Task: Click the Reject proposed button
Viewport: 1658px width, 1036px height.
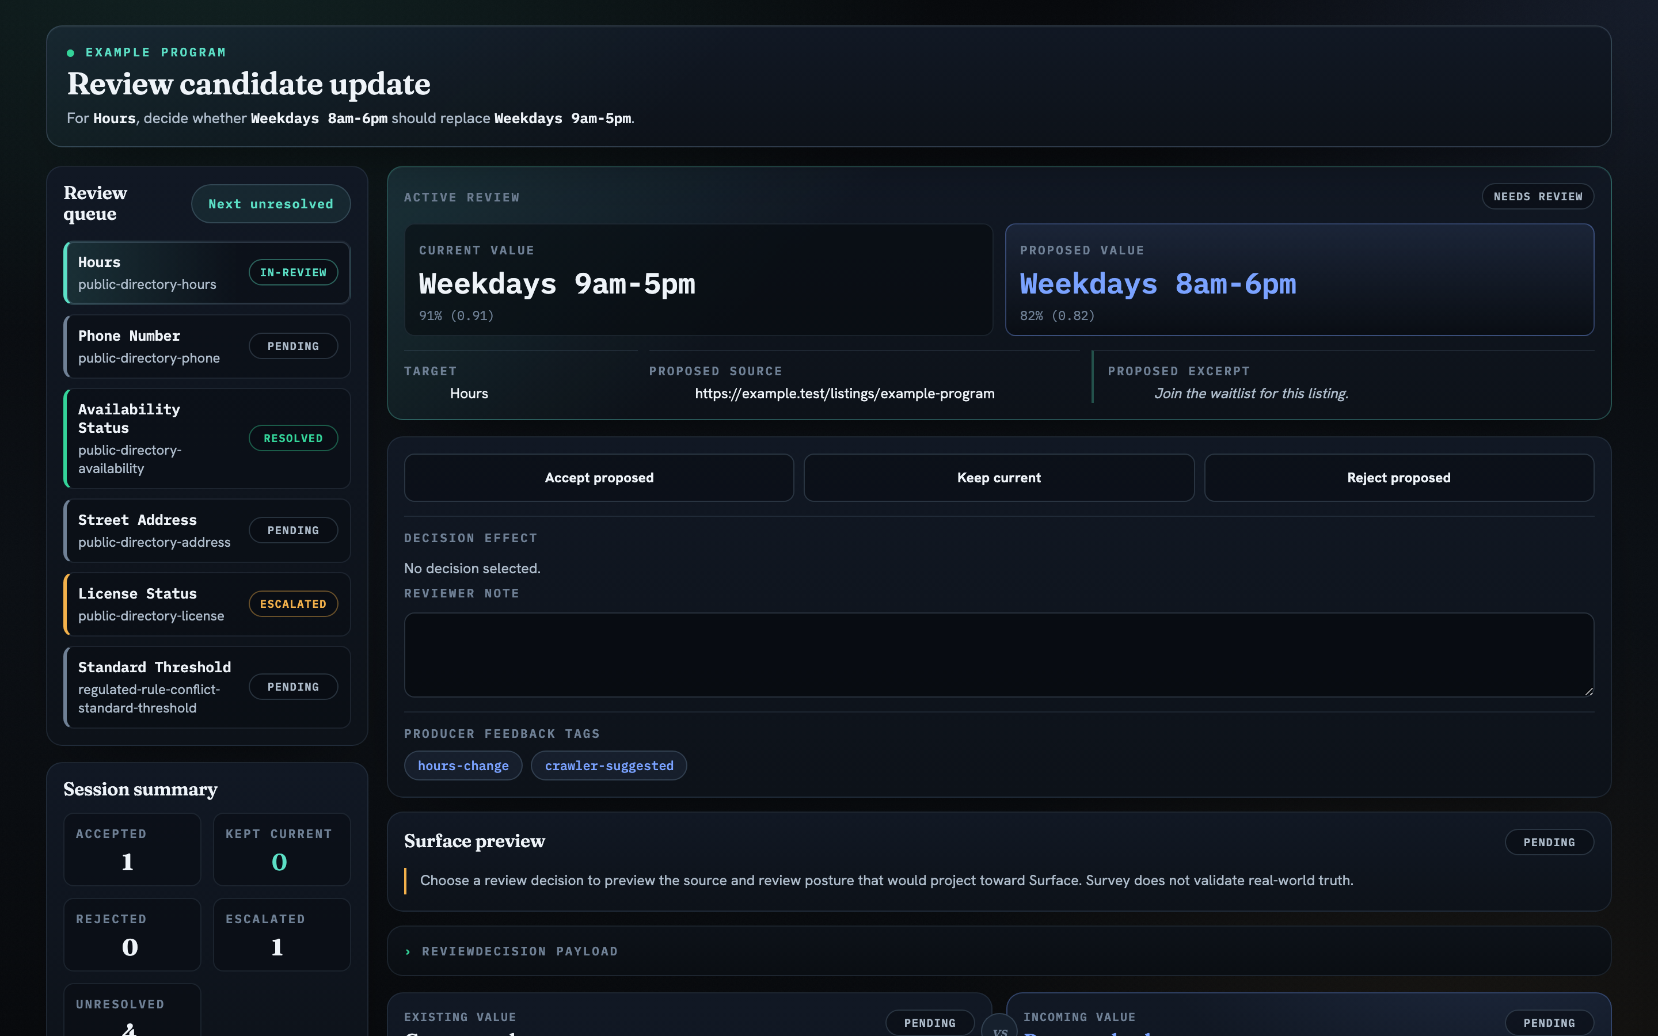Action: click(1399, 478)
